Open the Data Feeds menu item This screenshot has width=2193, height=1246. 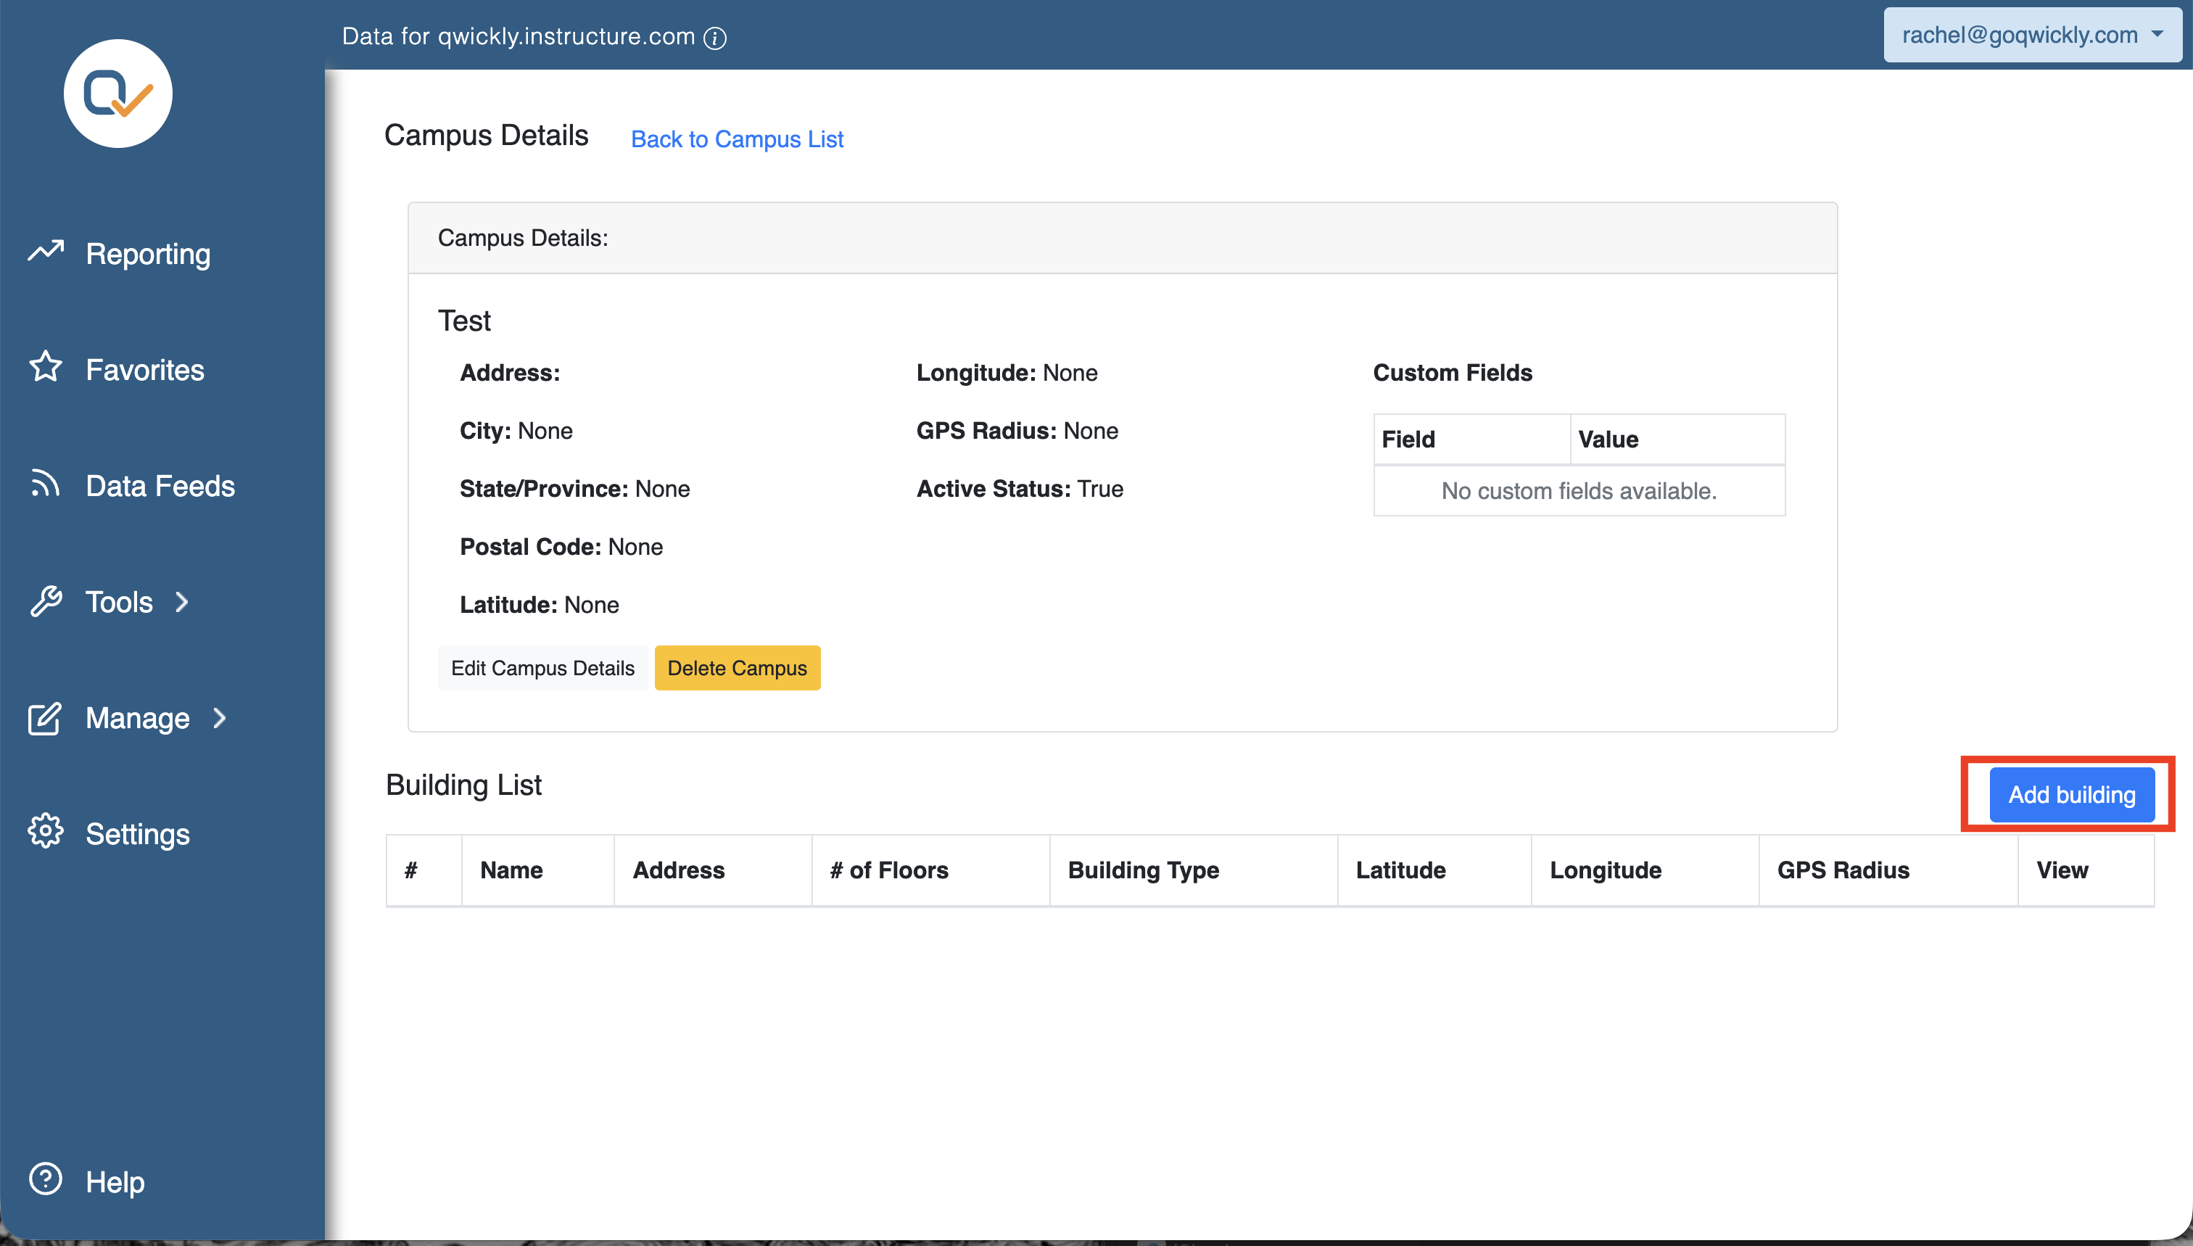click(x=160, y=485)
